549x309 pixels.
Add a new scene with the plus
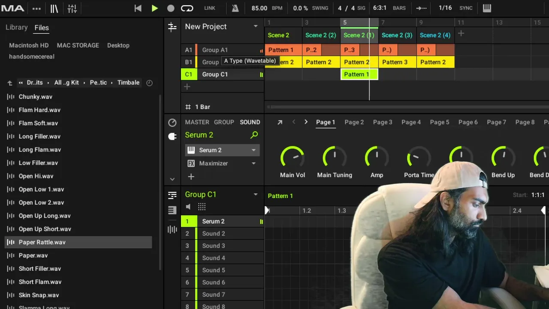pyautogui.click(x=461, y=33)
